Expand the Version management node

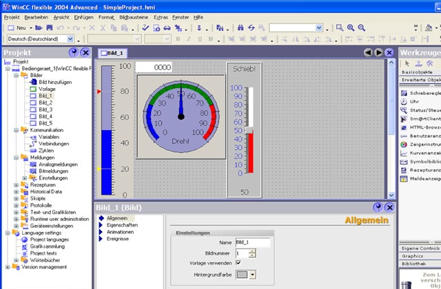pyautogui.click(x=8, y=267)
